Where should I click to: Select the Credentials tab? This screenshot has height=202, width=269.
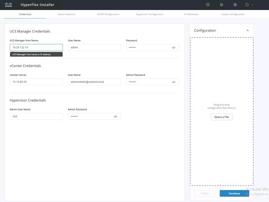tap(25, 14)
